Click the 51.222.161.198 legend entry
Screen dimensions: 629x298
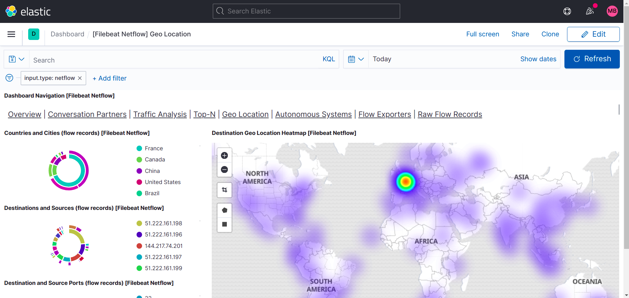[x=159, y=223]
